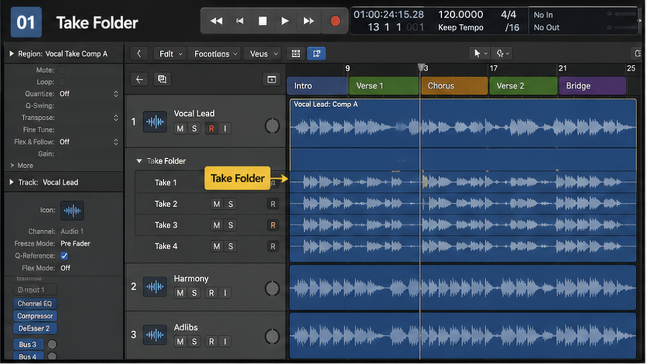This screenshot has width=647, height=364.
Task: Solo the Harmony track
Action: pos(194,293)
